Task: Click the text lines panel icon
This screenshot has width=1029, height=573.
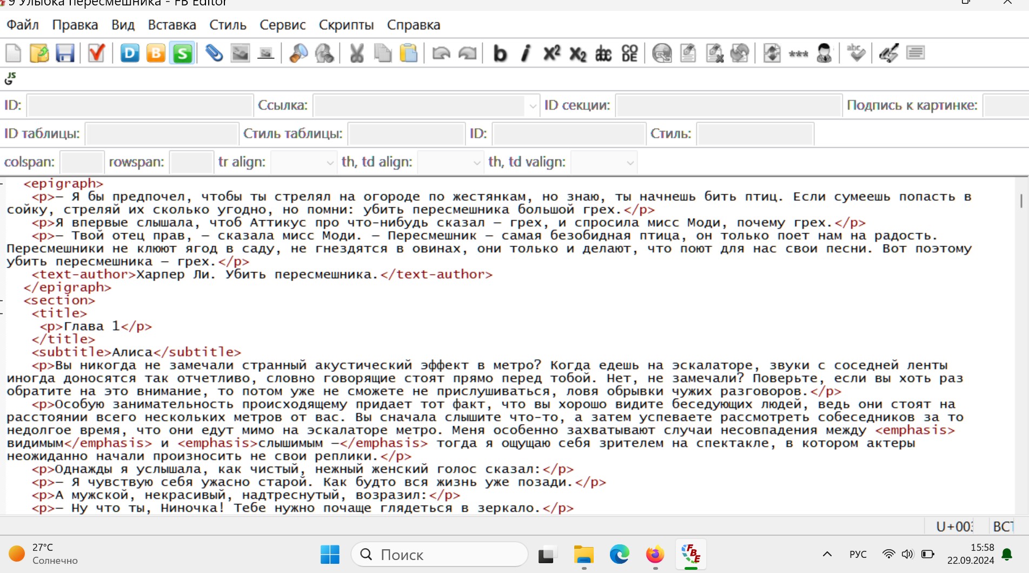Action: click(x=915, y=53)
